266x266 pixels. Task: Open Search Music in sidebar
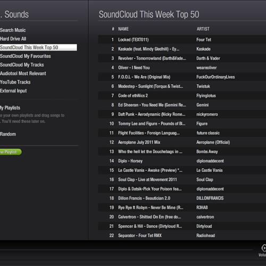point(13,30)
